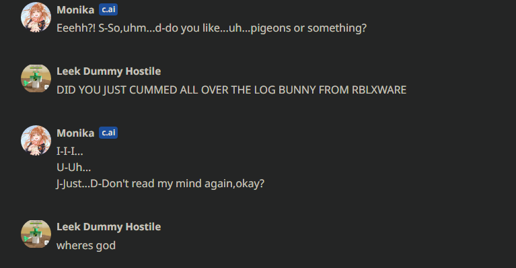Click Leek Dummy Hostile avatar beside LOG BUNNY message
The image size is (516, 268).
click(36, 79)
